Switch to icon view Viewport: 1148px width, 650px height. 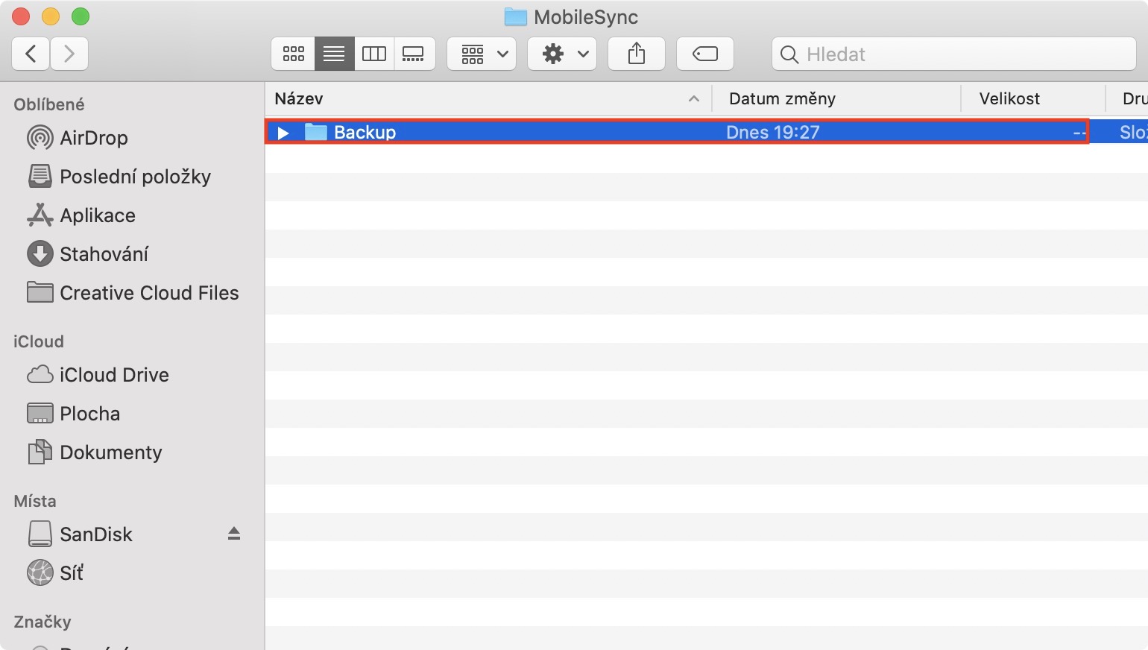pos(293,54)
